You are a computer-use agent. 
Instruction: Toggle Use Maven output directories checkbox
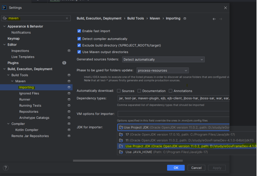point(79,52)
